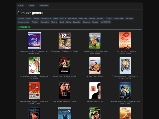Click the 40 Year Old Virgin cover
159x119 pixels.
coord(64,66)
